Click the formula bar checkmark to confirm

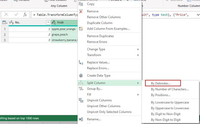click(x=16, y=15)
